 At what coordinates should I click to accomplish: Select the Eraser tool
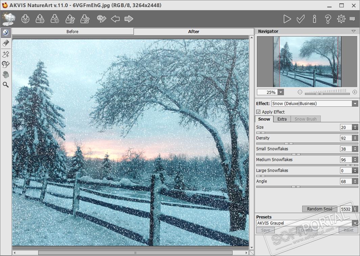coord(6,43)
